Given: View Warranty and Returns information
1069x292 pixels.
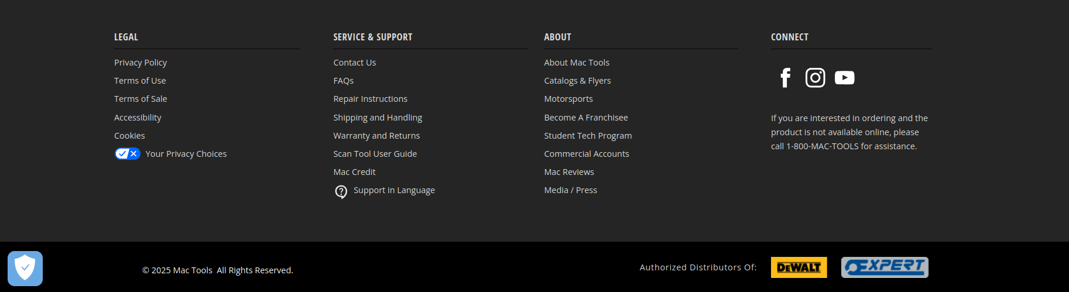Looking at the screenshot, I should click(376, 136).
